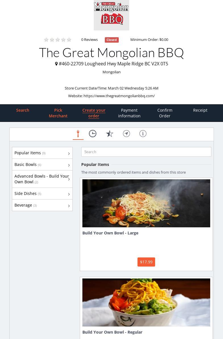The image size is (223, 339).
Task: Open the reviews star icon tab
Action: [x=110, y=134]
